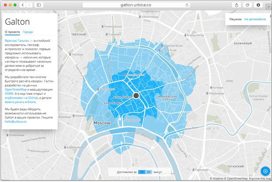Open the Downloads icon
This screenshot has width=272, height=182.
(x=258, y=5)
